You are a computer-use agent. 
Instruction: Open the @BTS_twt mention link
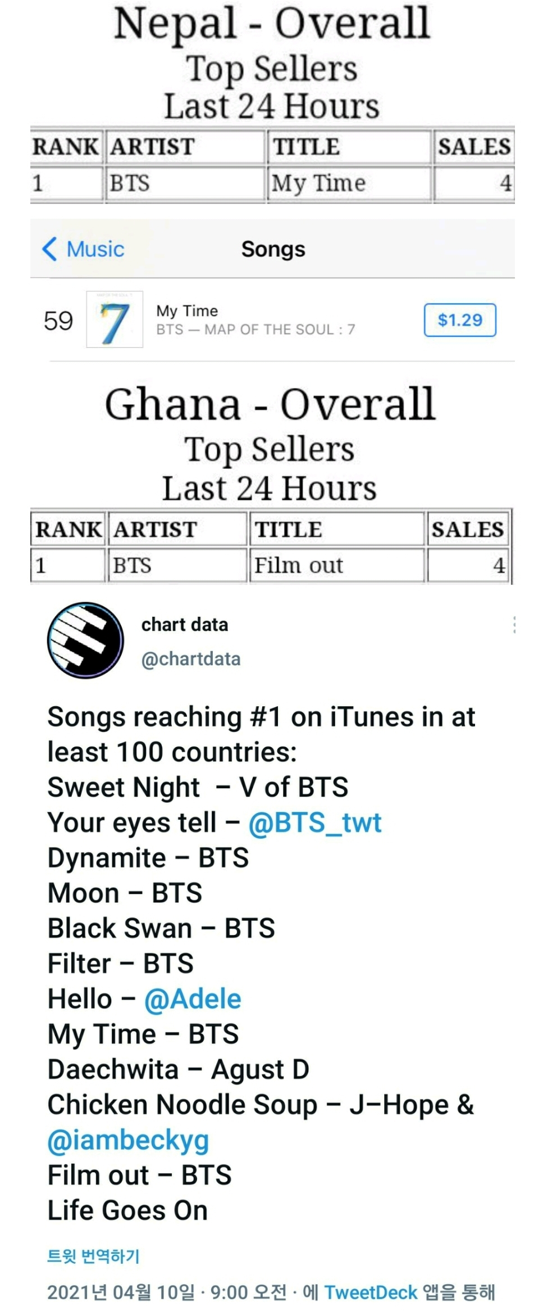click(x=314, y=823)
